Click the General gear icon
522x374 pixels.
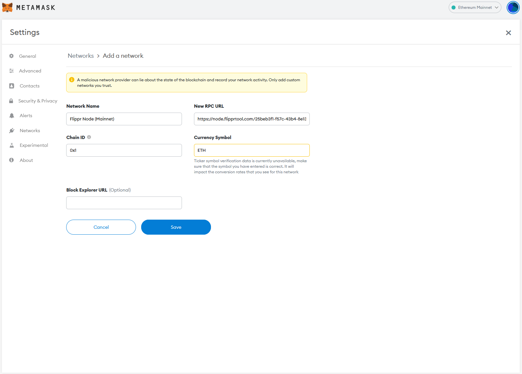[x=11, y=56]
